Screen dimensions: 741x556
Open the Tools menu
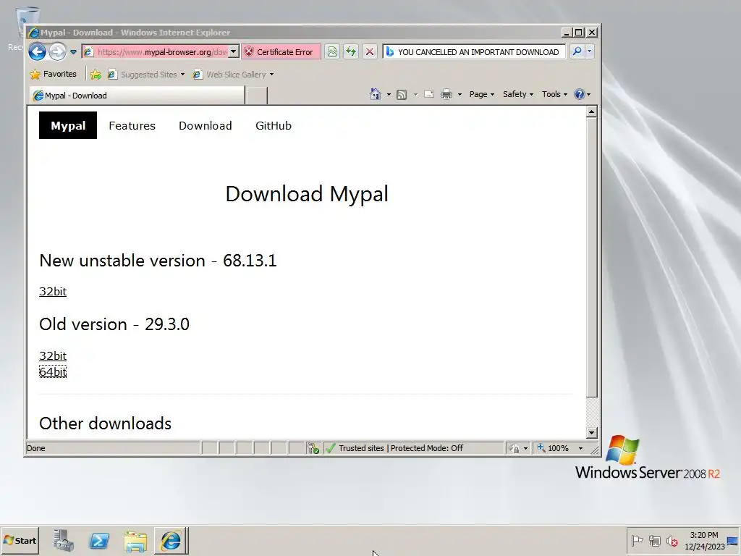pos(554,95)
